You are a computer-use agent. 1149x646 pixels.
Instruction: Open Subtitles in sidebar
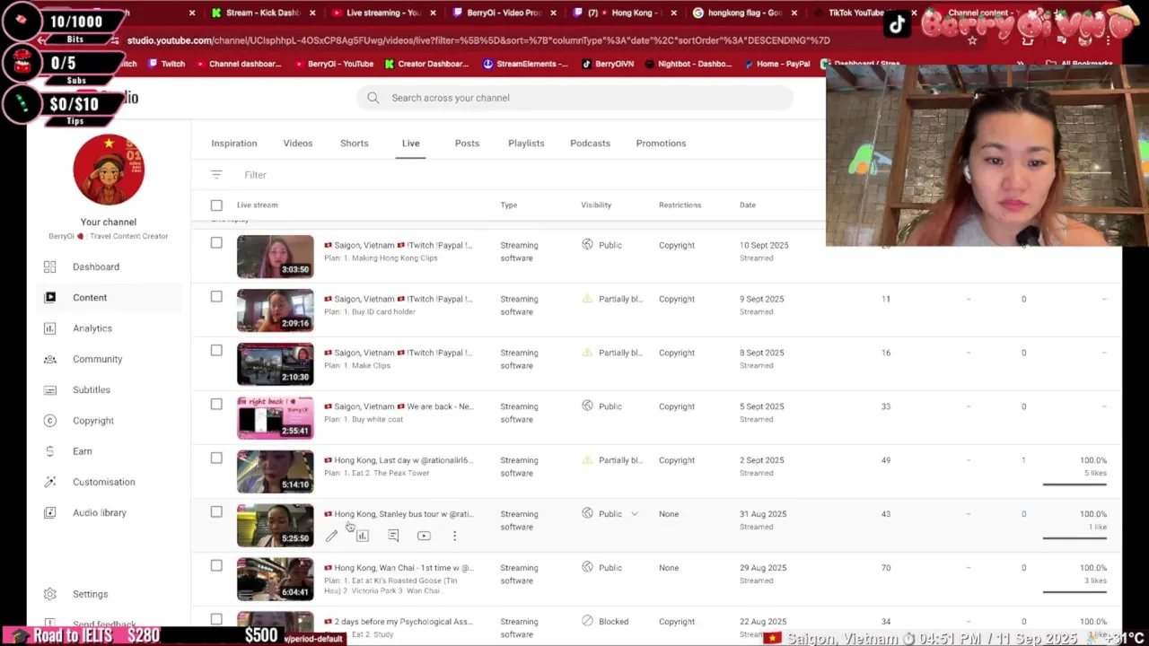91,389
